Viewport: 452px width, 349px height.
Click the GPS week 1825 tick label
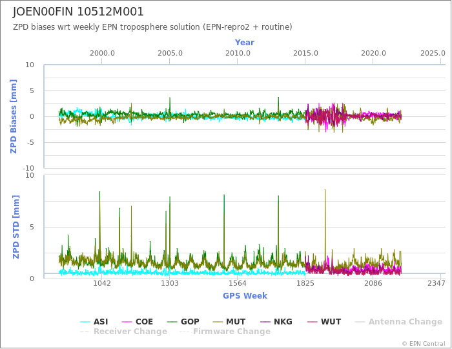[305, 283]
